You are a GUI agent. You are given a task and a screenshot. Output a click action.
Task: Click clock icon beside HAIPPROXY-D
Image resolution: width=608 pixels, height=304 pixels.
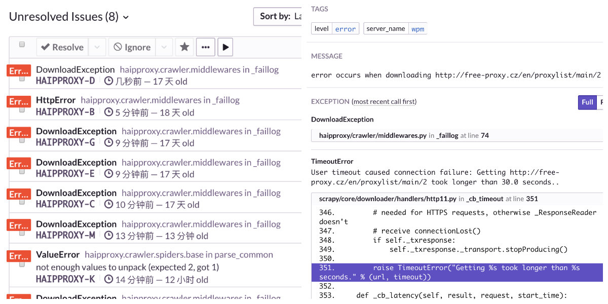[108, 81]
